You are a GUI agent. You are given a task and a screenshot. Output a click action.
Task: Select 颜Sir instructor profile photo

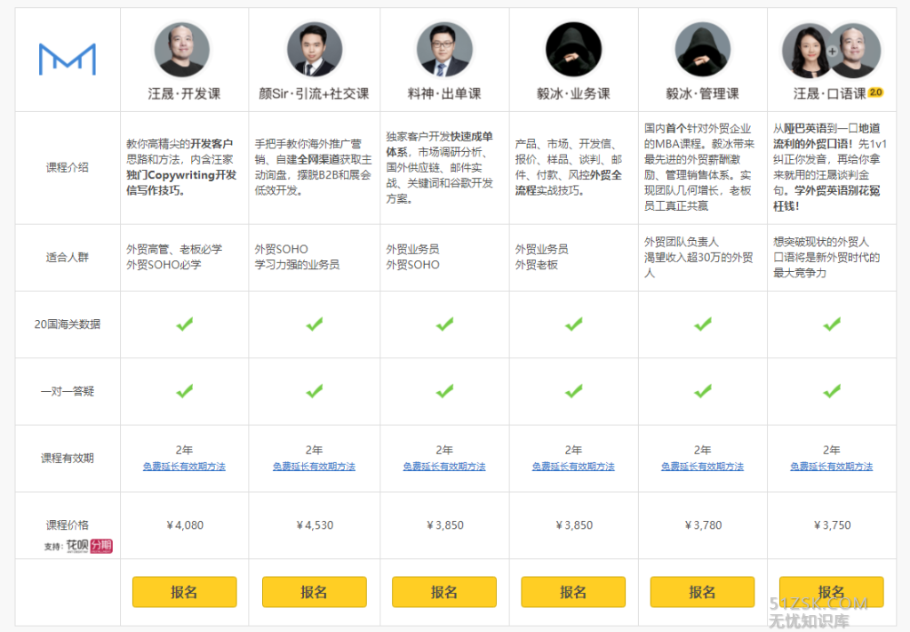[315, 49]
